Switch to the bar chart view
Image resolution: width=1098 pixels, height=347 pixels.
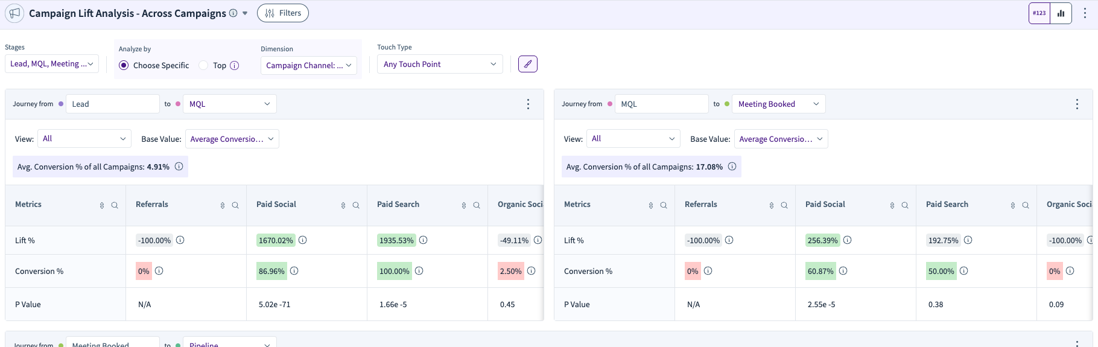point(1061,13)
